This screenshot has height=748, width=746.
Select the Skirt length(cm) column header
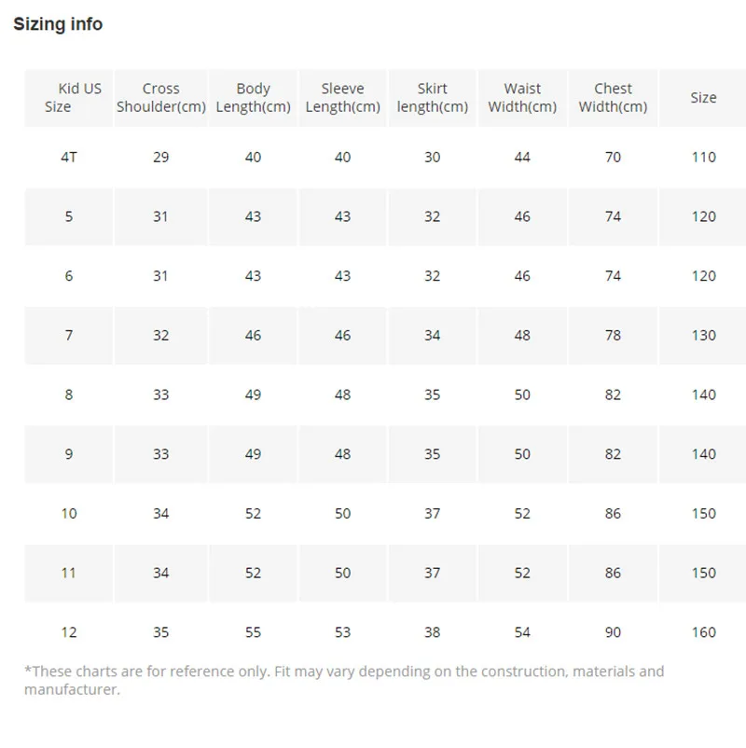pos(432,98)
